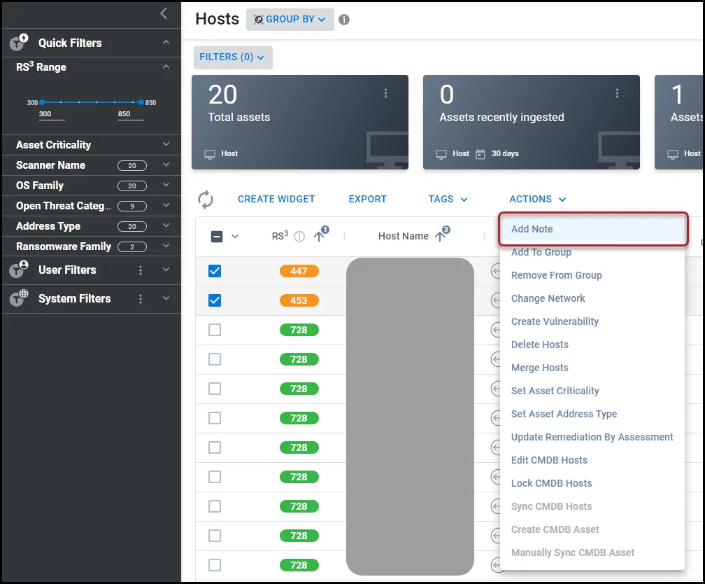
Task: Select Add To Group menu item
Action: (x=592, y=252)
